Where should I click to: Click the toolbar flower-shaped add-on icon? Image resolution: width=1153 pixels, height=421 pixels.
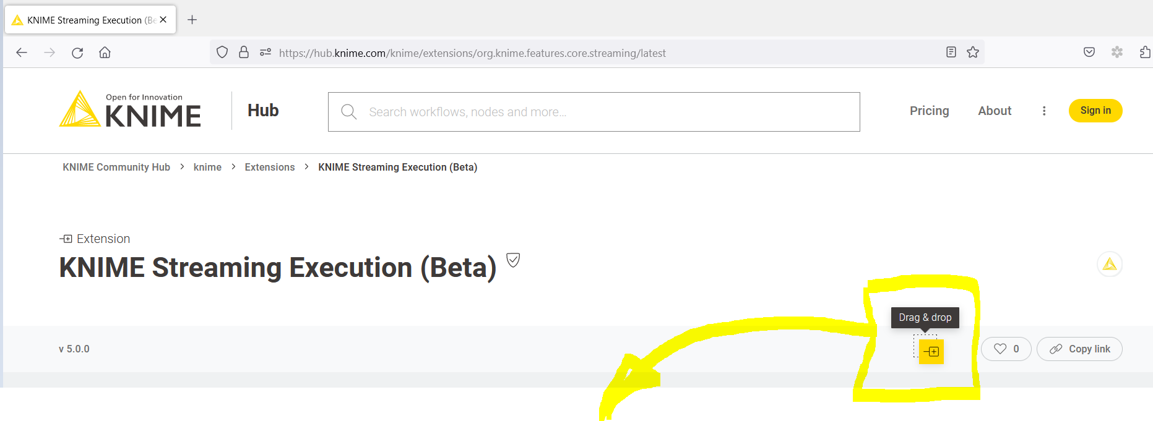(x=1117, y=53)
